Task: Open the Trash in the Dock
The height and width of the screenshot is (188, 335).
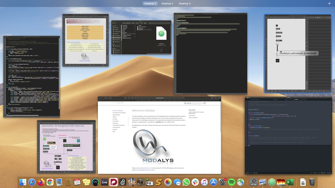Action: pyautogui.click(x=312, y=182)
